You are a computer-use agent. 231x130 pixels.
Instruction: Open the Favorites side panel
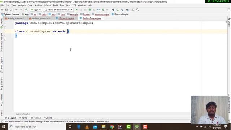(1, 100)
